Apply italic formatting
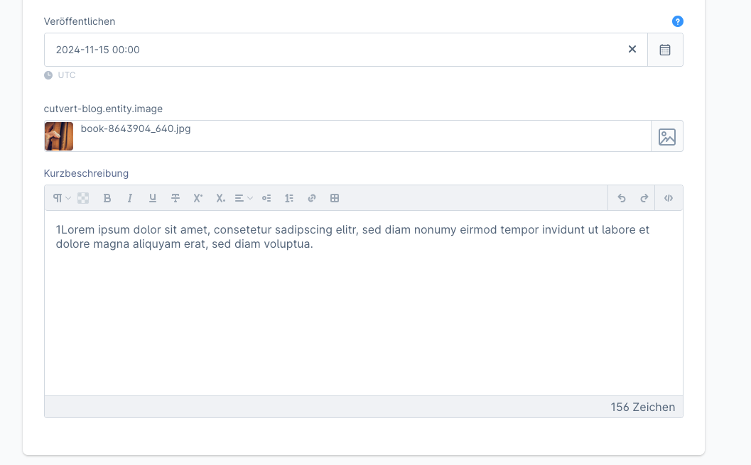Screen dimensions: 751x465 [130, 198]
